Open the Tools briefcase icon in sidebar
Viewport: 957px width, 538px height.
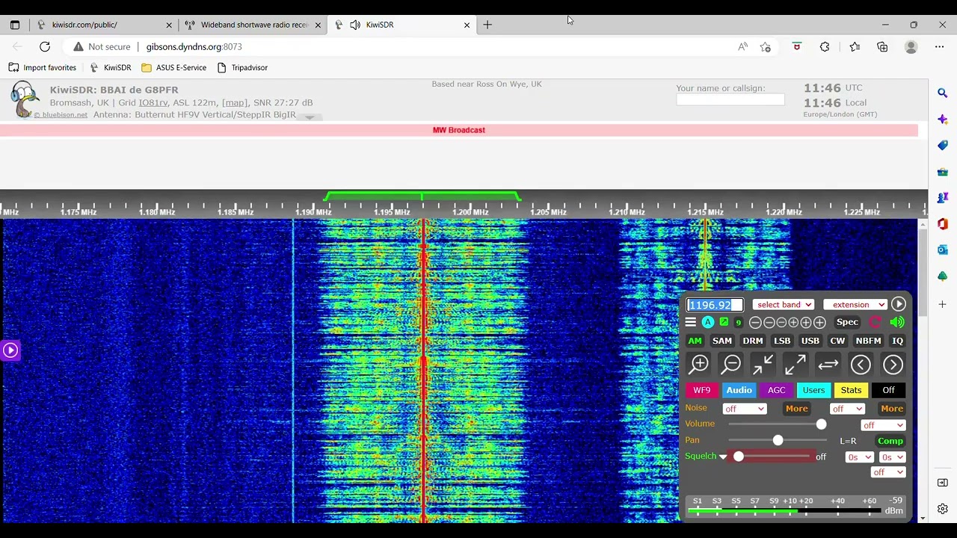(x=943, y=172)
